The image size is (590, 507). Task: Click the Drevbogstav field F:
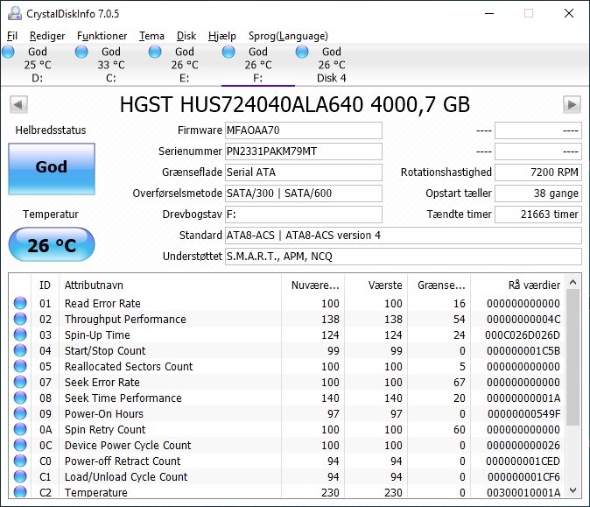tap(303, 215)
